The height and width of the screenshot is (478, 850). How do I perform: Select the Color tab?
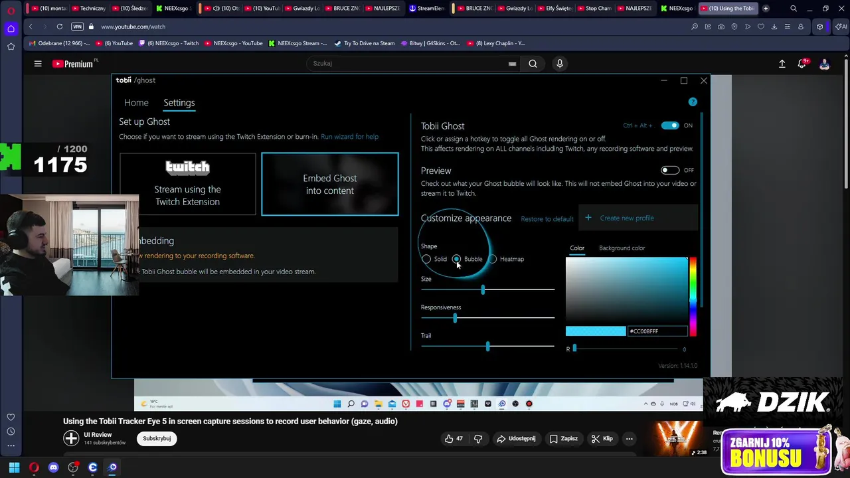click(x=577, y=248)
